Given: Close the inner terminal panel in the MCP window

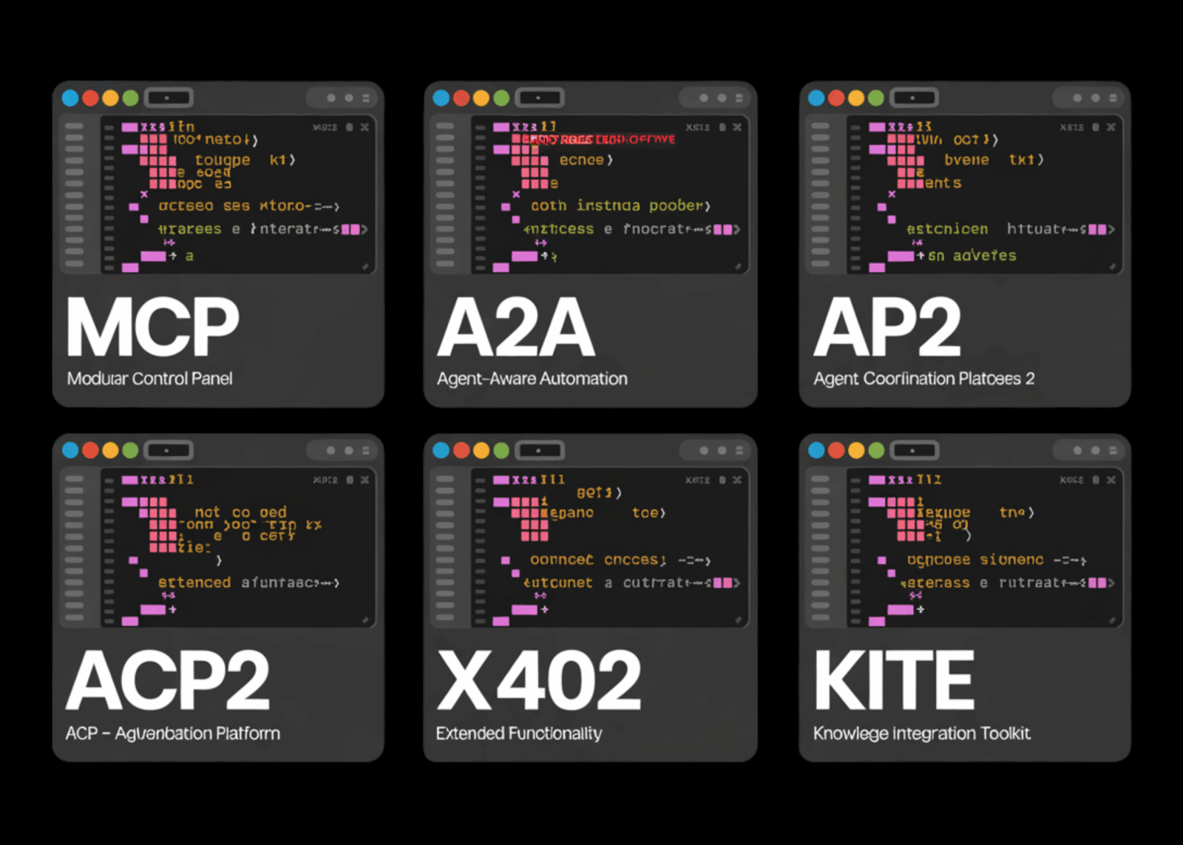Looking at the screenshot, I should tap(365, 127).
